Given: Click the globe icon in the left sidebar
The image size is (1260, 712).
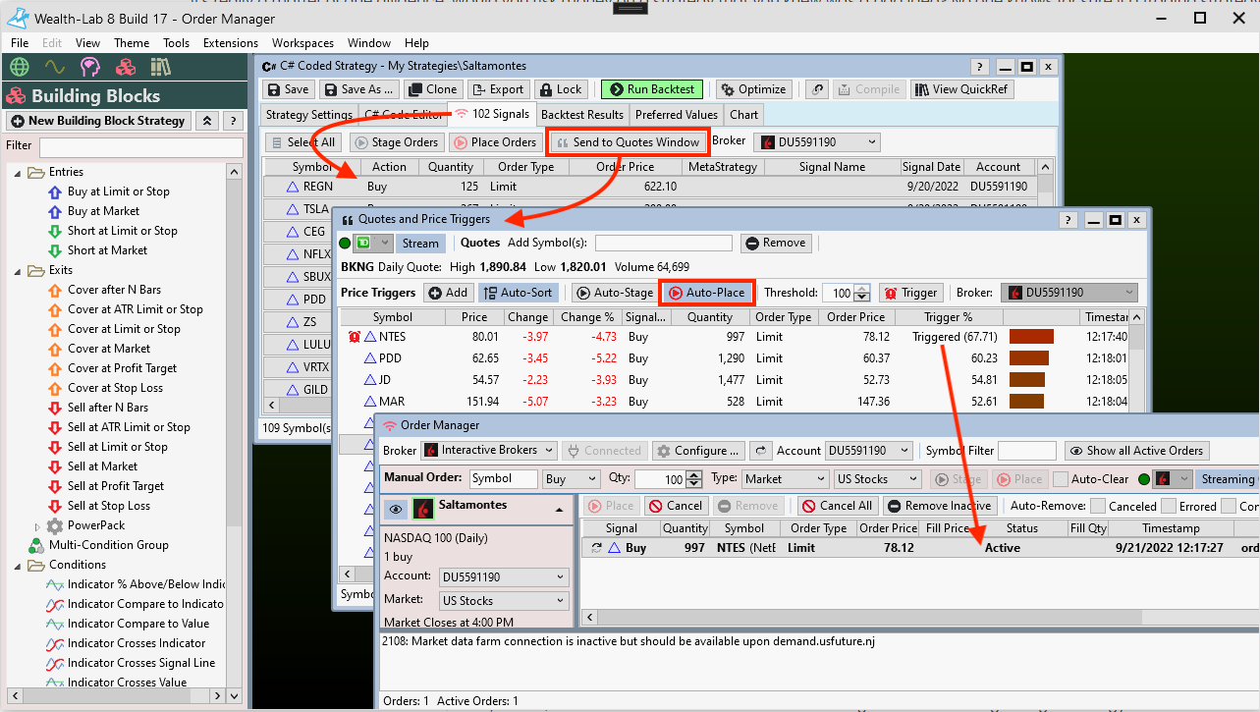Looking at the screenshot, I should [x=19, y=68].
